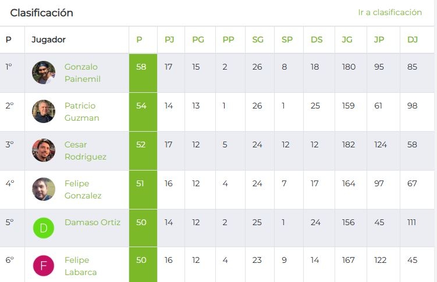The height and width of the screenshot is (282, 437).
Task: Sort table by PG column header
Action: tap(198, 39)
